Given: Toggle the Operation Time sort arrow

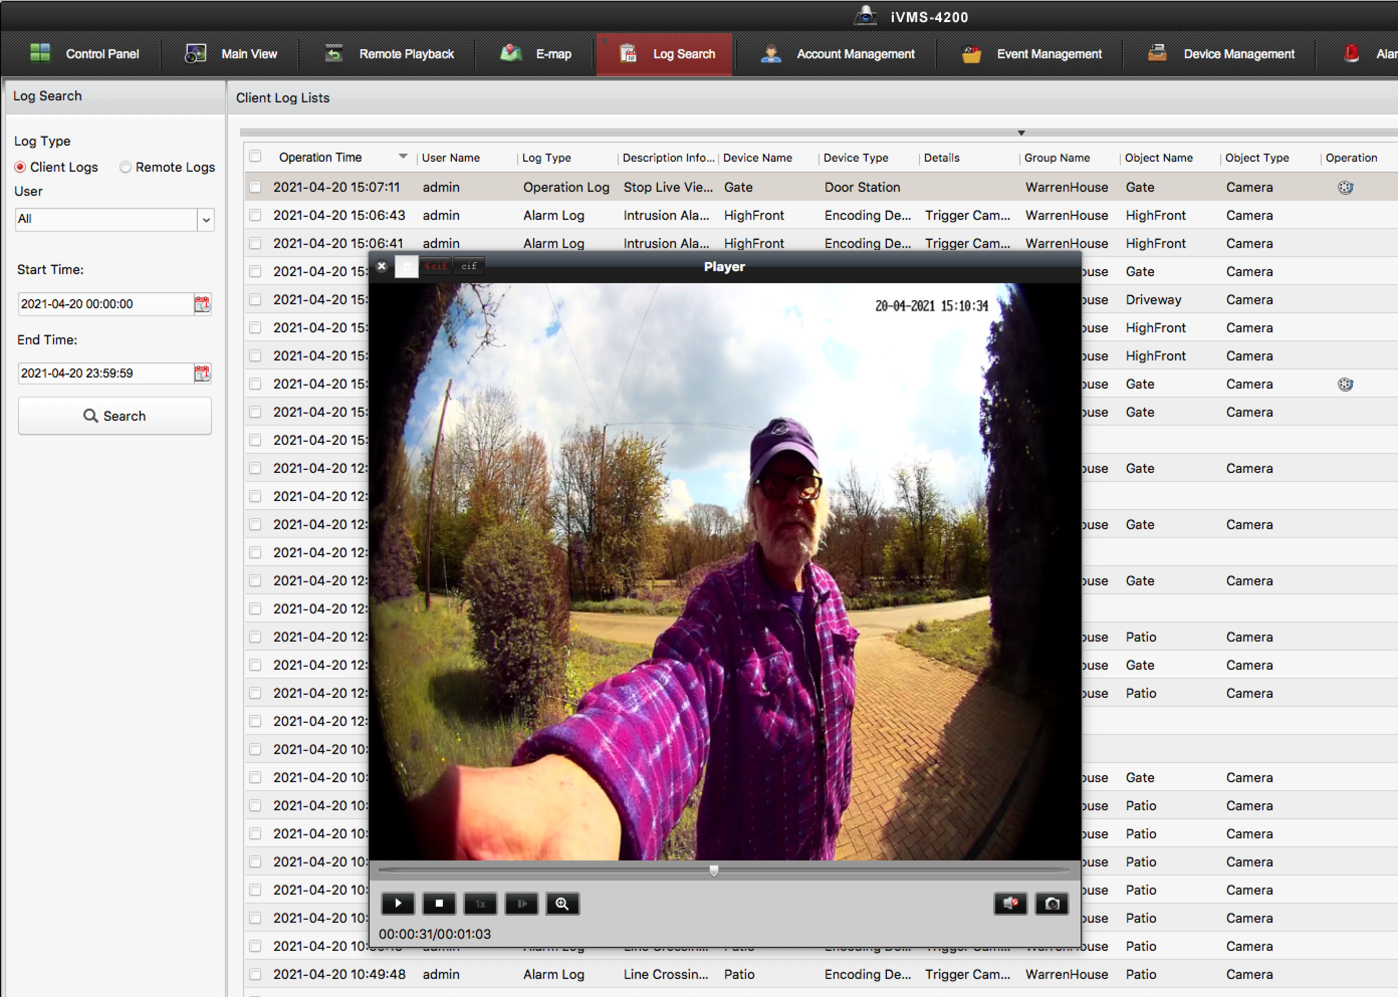Looking at the screenshot, I should (403, 157).
